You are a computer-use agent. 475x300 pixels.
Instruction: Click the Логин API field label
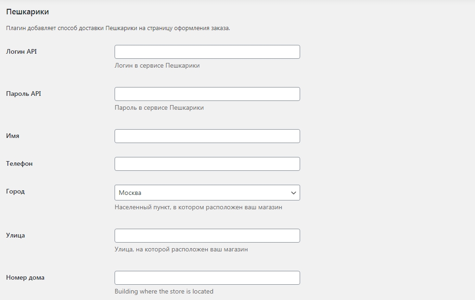click(21, 51)
